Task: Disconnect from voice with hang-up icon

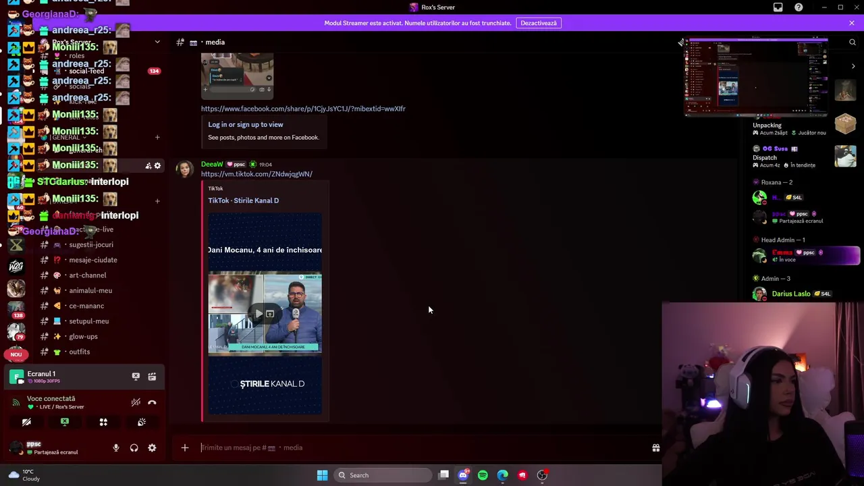Action: (x=152, y=402)
